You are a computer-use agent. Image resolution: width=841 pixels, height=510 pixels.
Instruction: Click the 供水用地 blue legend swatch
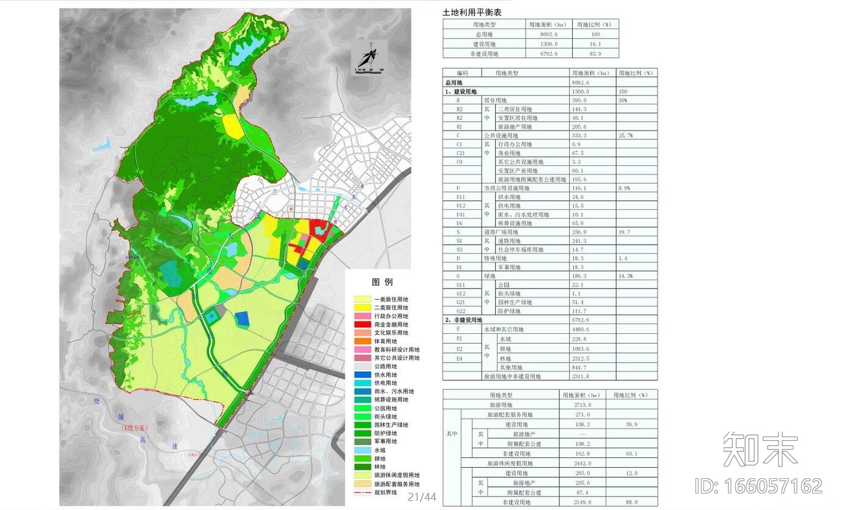[362, 375]
